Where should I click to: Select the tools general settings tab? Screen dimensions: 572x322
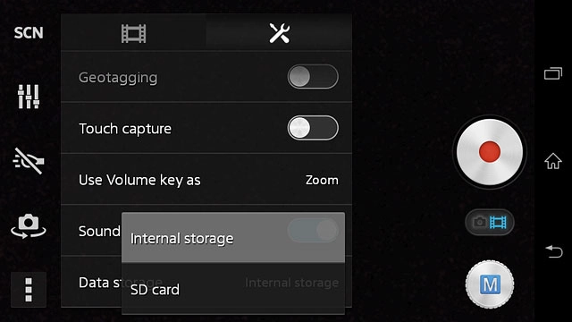(279, 33)
